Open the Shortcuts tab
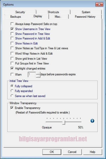106x159 pixels. 53,12
